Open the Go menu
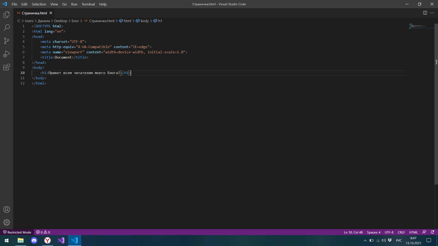 pos(65,4)
